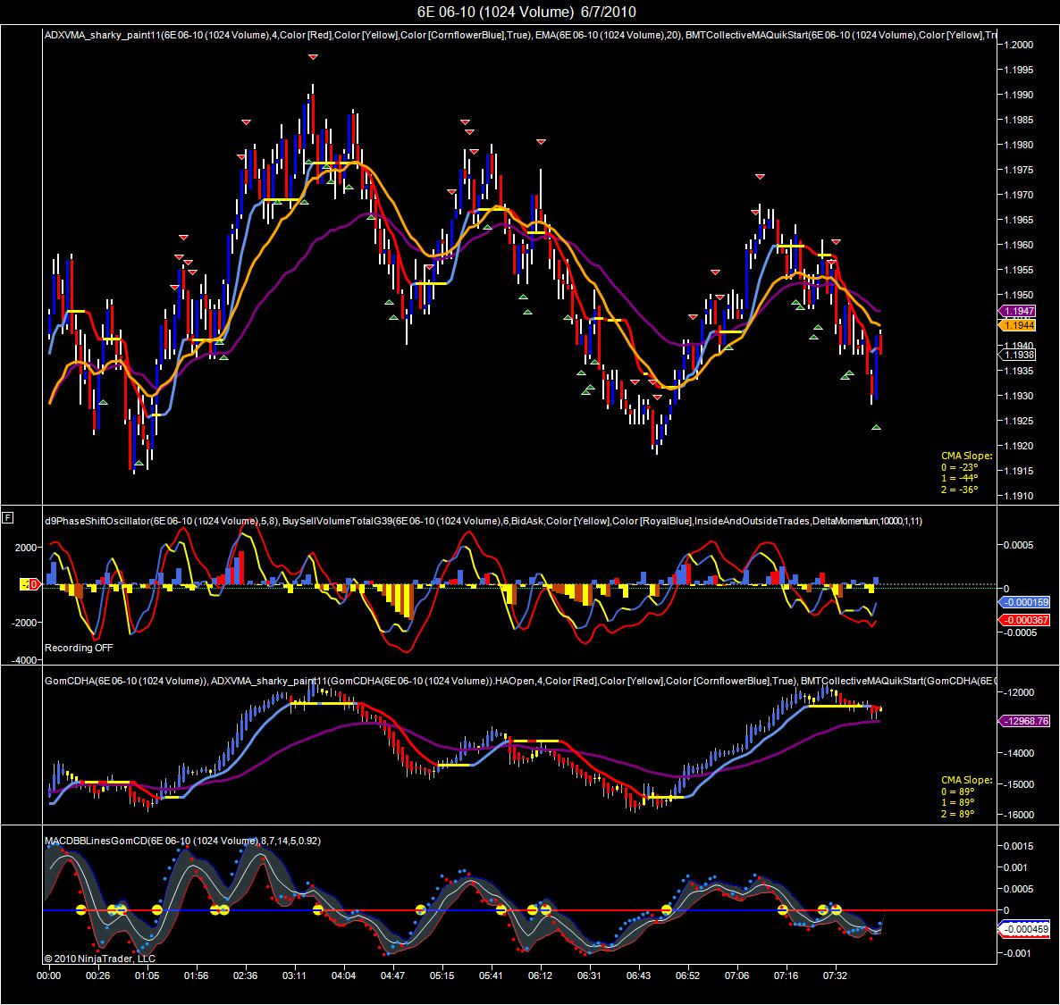Click the 07:16 time axis label
1060x1005 pixels.
[x=786, y=976]
